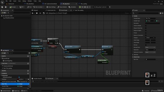Click the Max Tiles default value field

point(150,59)
